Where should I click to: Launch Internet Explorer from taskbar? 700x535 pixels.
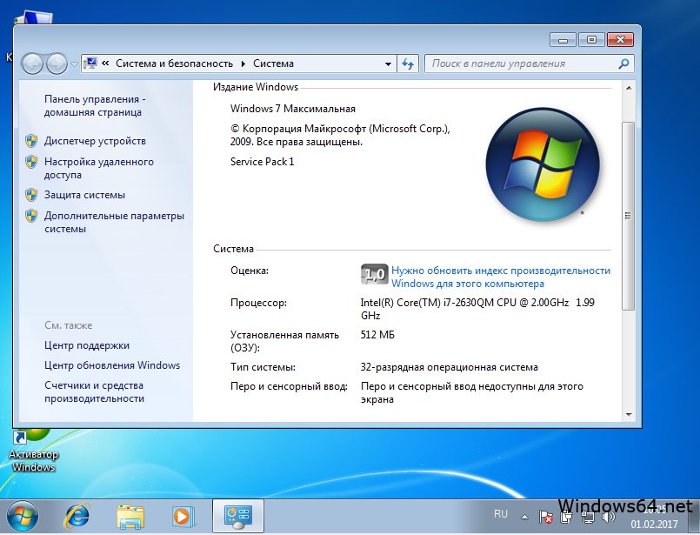[x=77, y=517]
